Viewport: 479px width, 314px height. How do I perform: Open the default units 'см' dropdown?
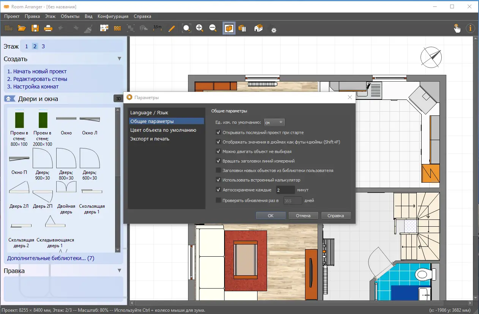274,122
